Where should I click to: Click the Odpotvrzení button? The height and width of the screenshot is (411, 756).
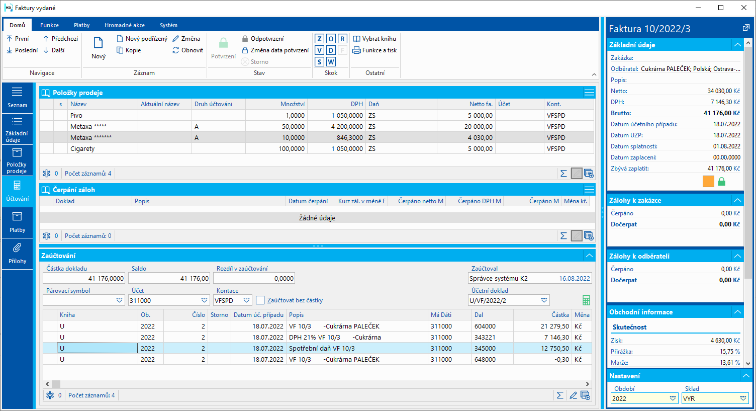tap(263, 39)
